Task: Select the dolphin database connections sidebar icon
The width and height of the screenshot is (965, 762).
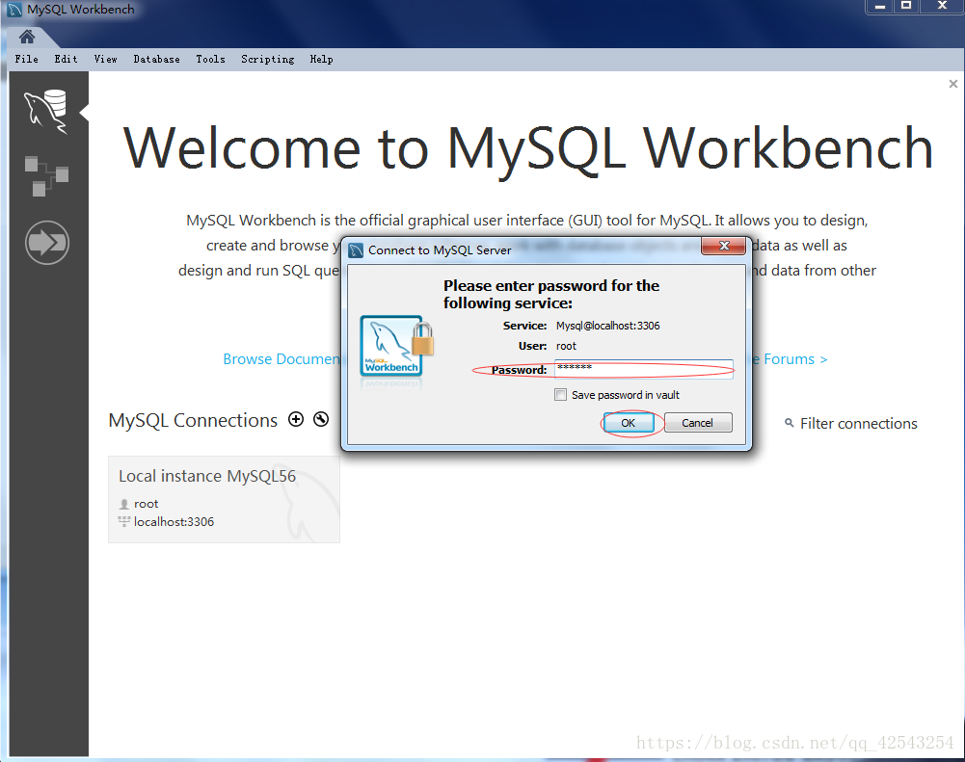Action: point(46,112)
